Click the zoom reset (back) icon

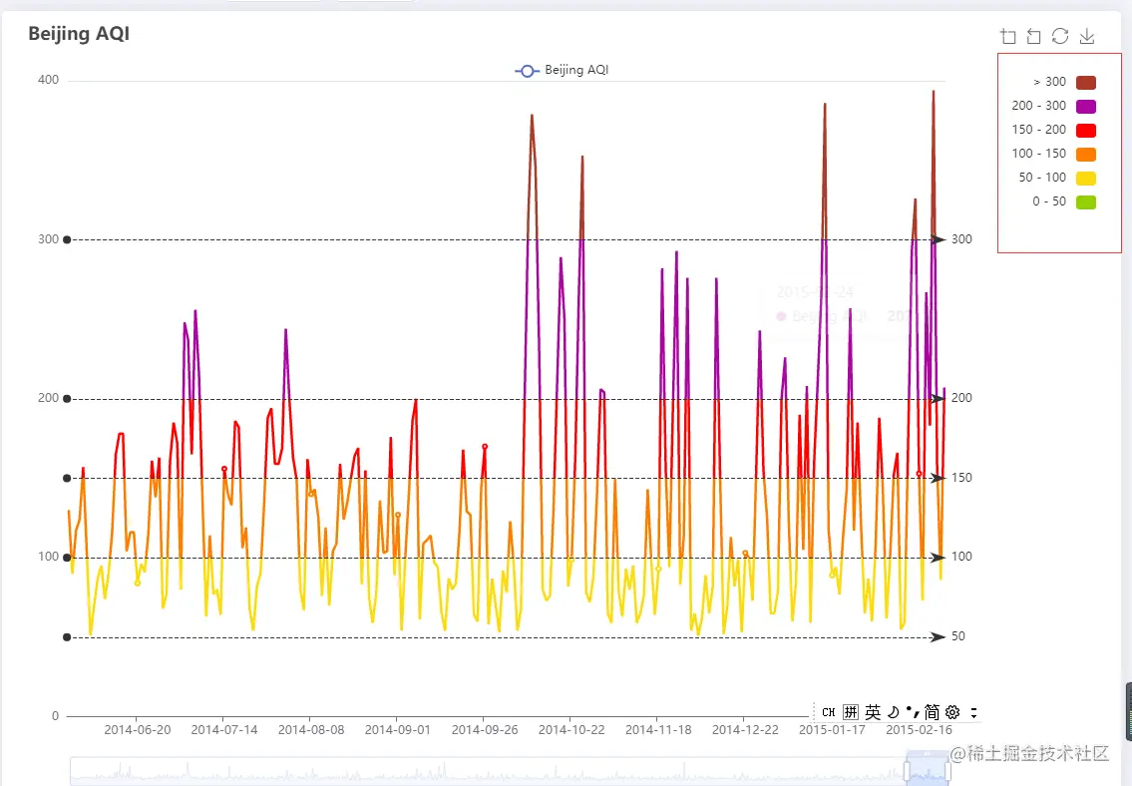coord(1034,36)
